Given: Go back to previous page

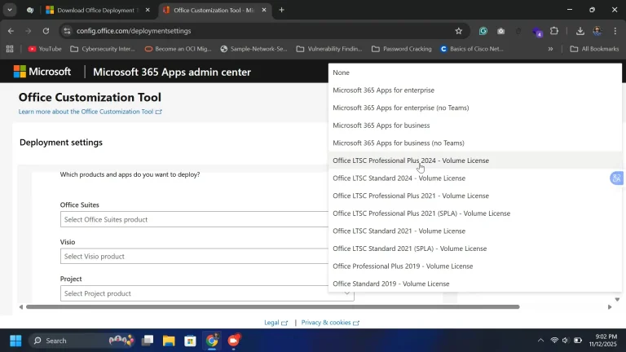Looking at the screenshot, I should [11, 31].
